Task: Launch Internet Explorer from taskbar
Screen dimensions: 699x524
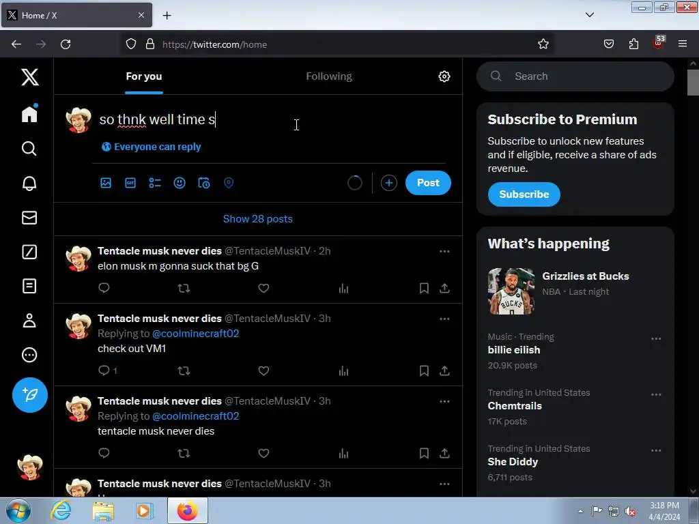Action: coord(60,511)
